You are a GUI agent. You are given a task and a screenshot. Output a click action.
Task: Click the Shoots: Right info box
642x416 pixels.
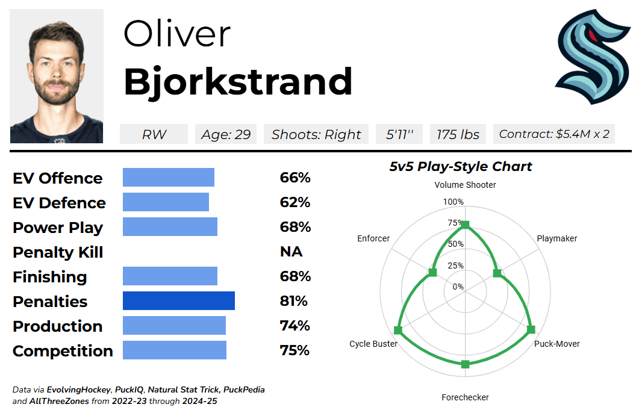tap(316, 134)
